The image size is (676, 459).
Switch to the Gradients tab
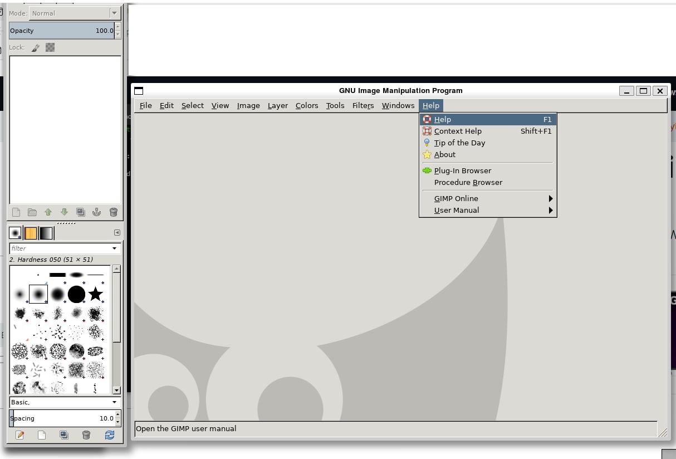tap(46, 233)
